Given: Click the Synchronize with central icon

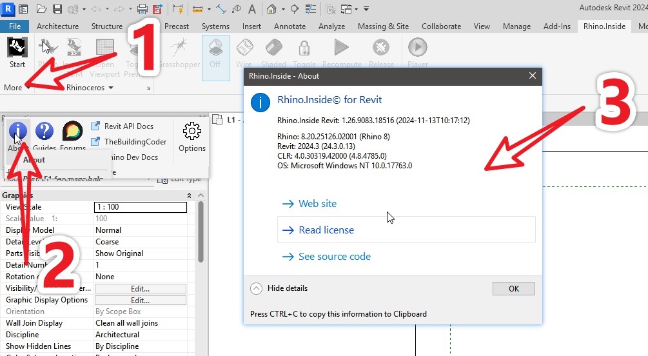Looking at the screenshot, I should pos(73,8).
